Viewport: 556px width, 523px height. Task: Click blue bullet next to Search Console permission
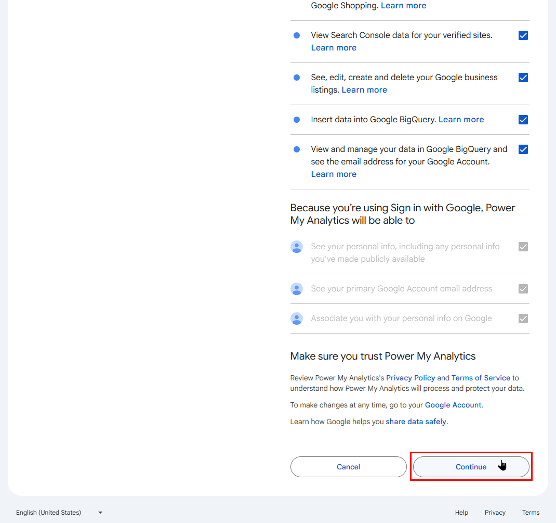[297, 35]
